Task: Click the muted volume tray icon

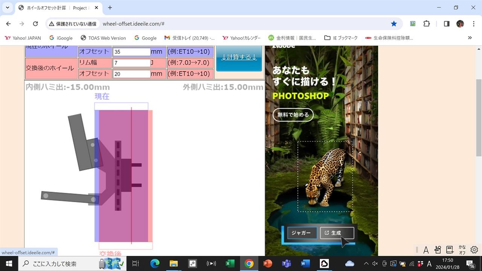Action: 375,263
